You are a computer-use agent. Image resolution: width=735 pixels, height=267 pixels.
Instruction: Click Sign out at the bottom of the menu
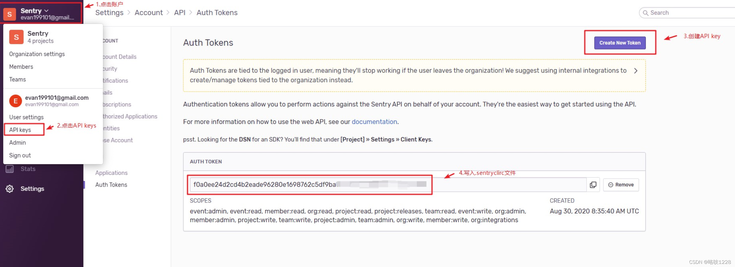[20, 155]
